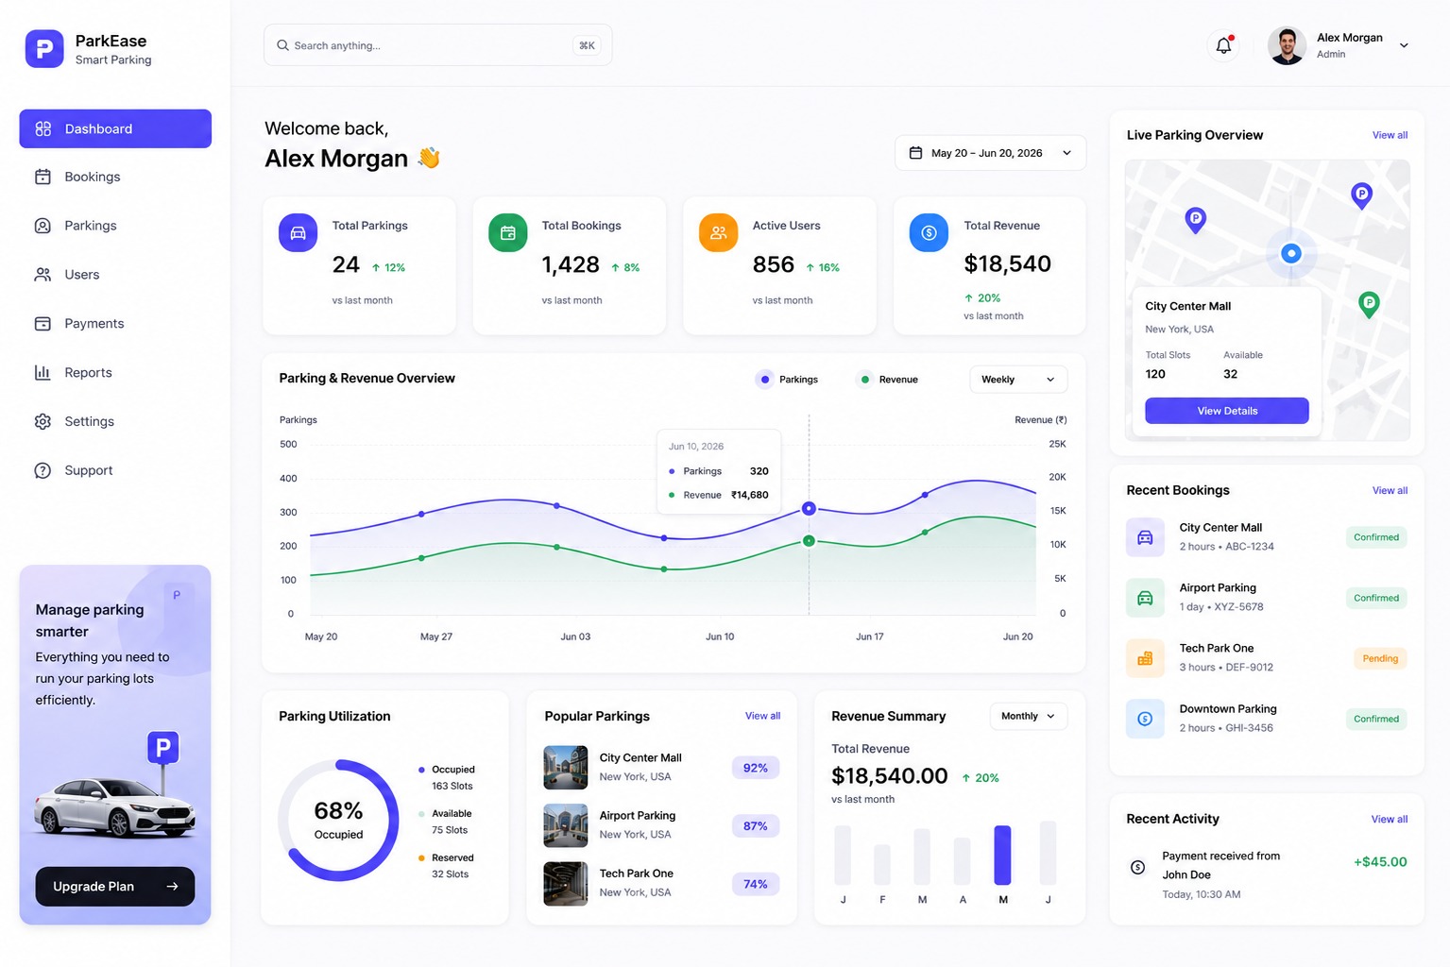
Task: Click the Total Bookings calendar icon
Action: [x=507, y=232]
